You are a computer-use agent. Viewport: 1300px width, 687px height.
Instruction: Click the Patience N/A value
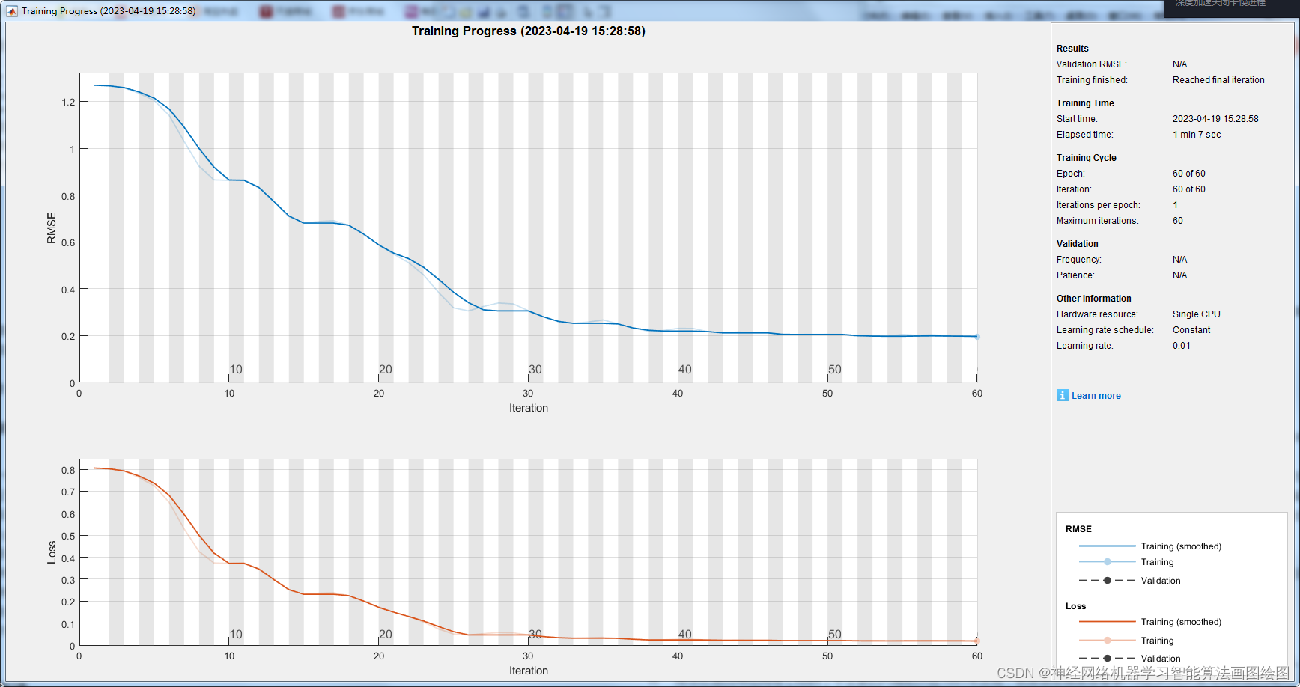pyautogui.click(x=1179, y=275)
